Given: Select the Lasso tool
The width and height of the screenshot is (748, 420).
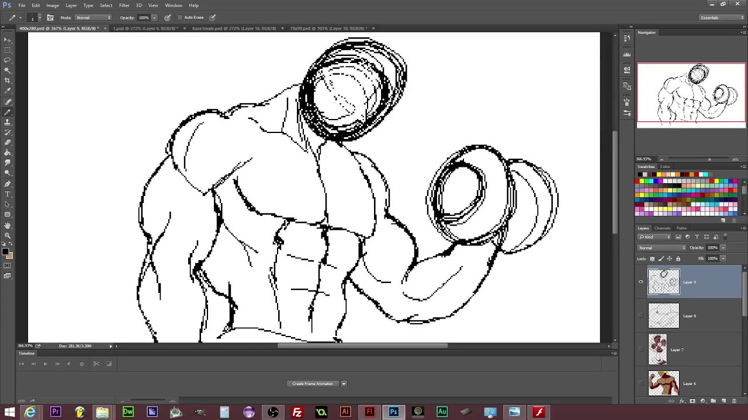Looking at the screenshot, I should click(8, 60).
